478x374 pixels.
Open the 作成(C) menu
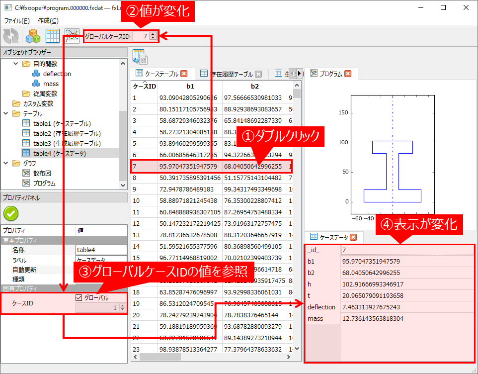(48, 21)
